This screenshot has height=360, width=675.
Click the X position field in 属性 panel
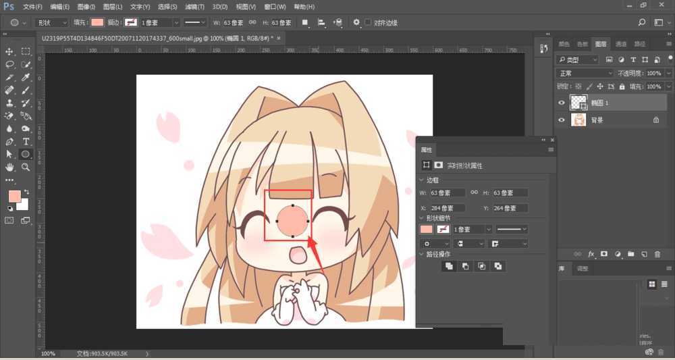coord(446,208)
